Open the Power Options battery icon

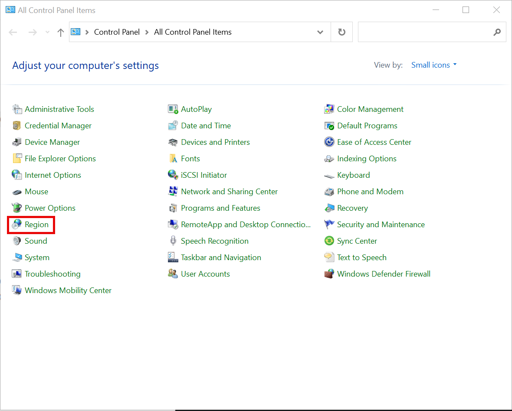[x=17, y=208]
